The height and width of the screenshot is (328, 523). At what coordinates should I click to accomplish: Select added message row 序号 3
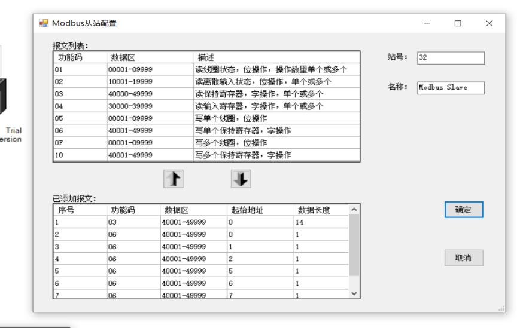click(201, 247)
